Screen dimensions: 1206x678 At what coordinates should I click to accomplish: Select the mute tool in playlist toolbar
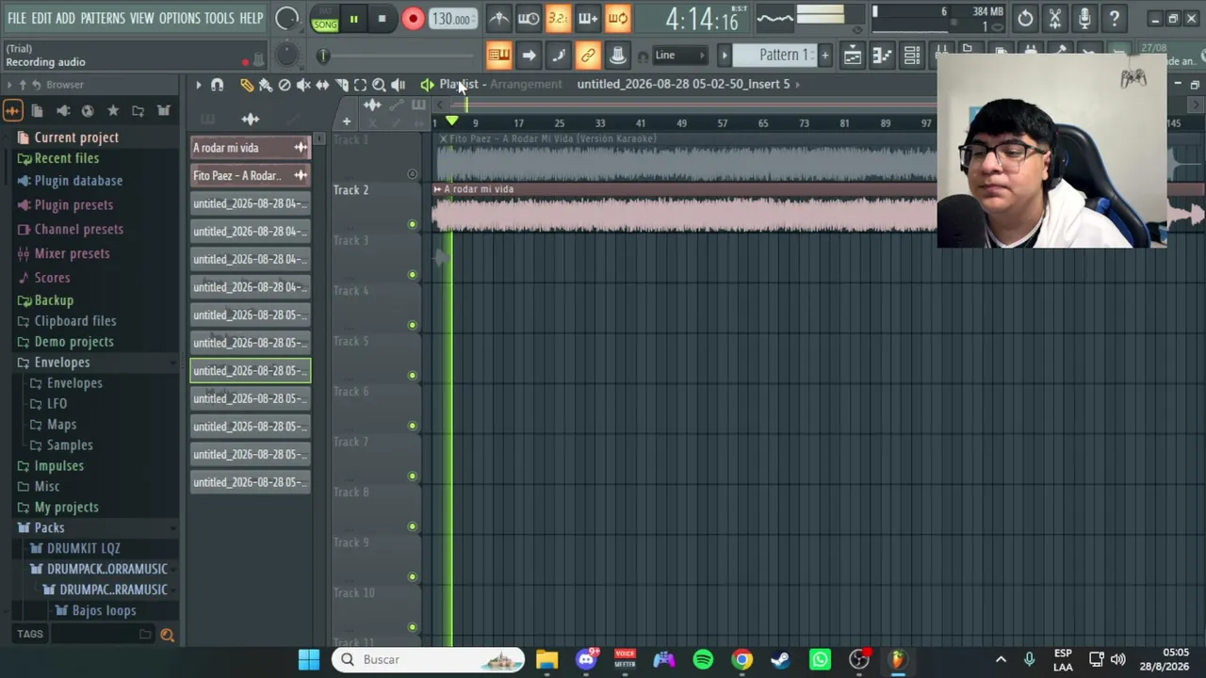(x=303, y=85)
